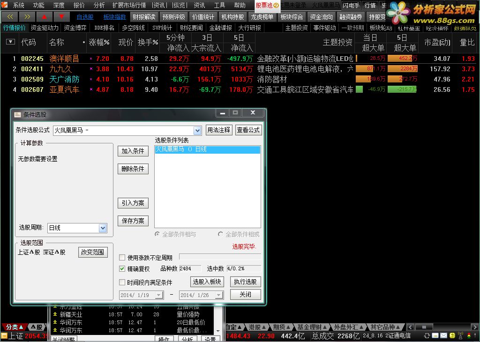The height and width of the screenshot is (342, 480).
Task: Click the app logo icon beside 系统 menu
Action: pos(4,5)
